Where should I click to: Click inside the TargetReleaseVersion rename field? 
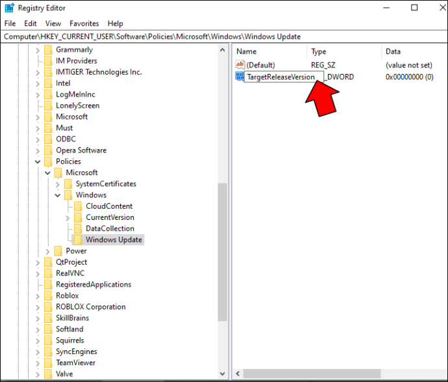click(x=284, y=77)
